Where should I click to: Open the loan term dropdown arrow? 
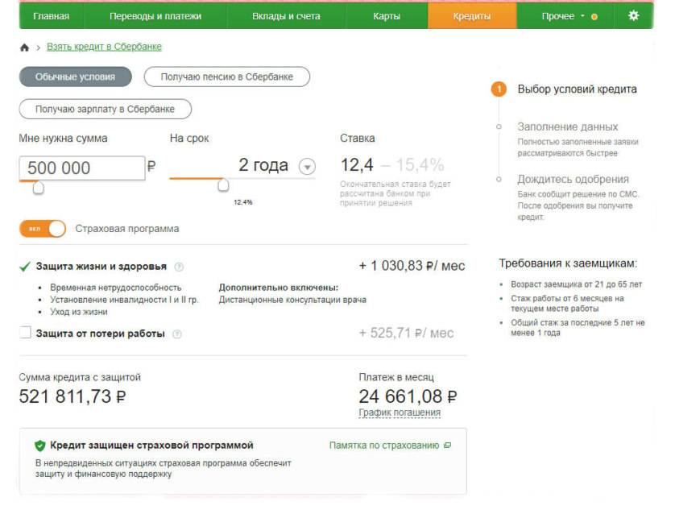coord(307,167)
